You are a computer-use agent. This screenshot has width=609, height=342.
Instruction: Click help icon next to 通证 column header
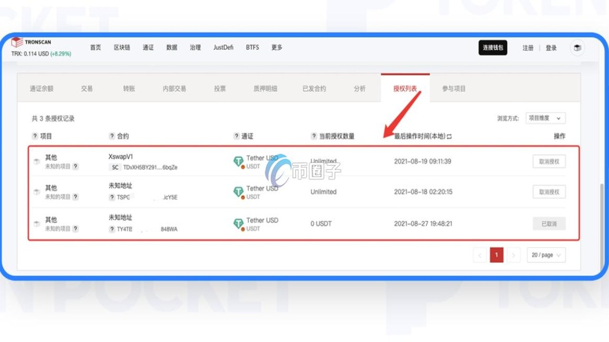(x=236, y=136)
